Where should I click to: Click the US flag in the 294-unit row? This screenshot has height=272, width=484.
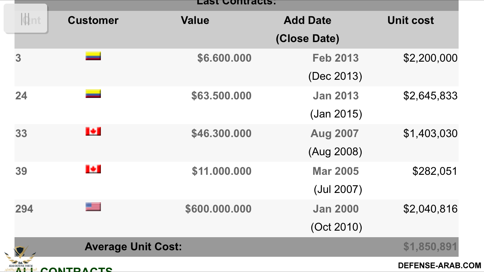click(x=93, y=207)
